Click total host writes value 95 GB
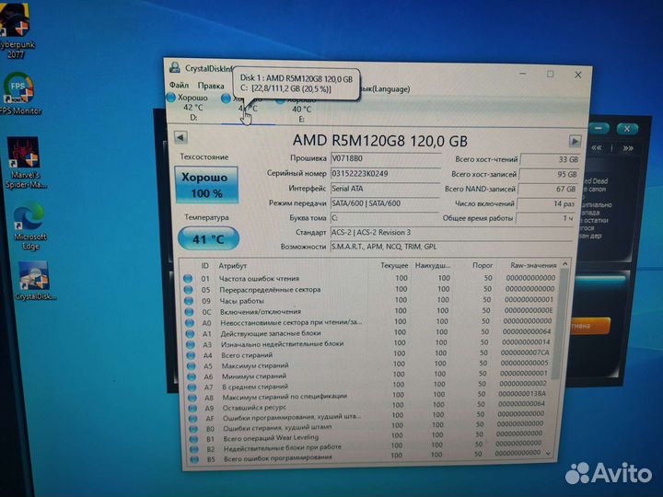 (549, 174)
